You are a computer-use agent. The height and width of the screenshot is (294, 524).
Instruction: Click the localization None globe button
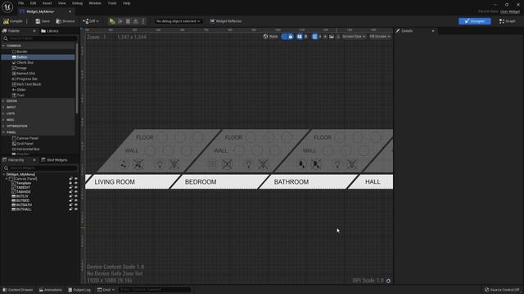270,37
